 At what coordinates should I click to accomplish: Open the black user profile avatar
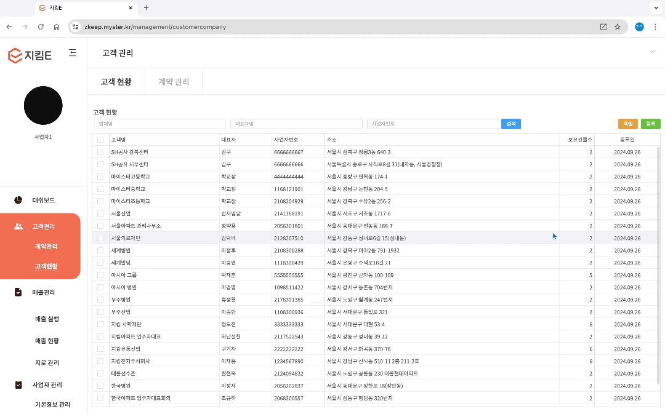click(43, 105)
